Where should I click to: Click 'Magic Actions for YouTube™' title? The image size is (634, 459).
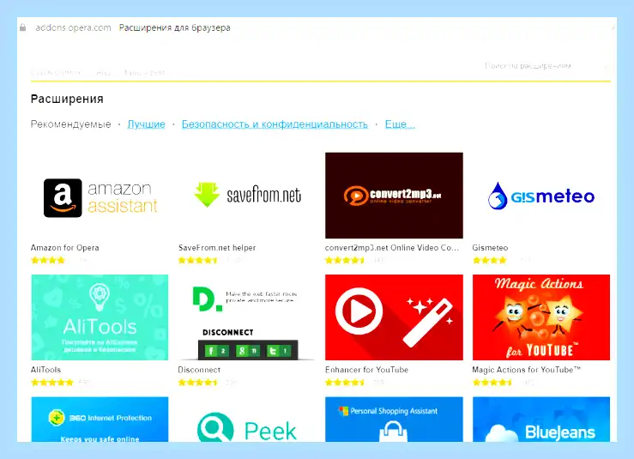tap(527, 370)
